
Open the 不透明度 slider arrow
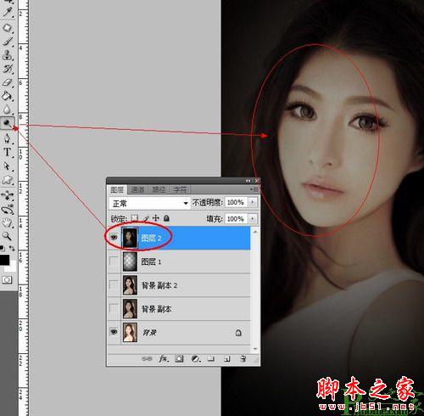(x=253, y=202)
